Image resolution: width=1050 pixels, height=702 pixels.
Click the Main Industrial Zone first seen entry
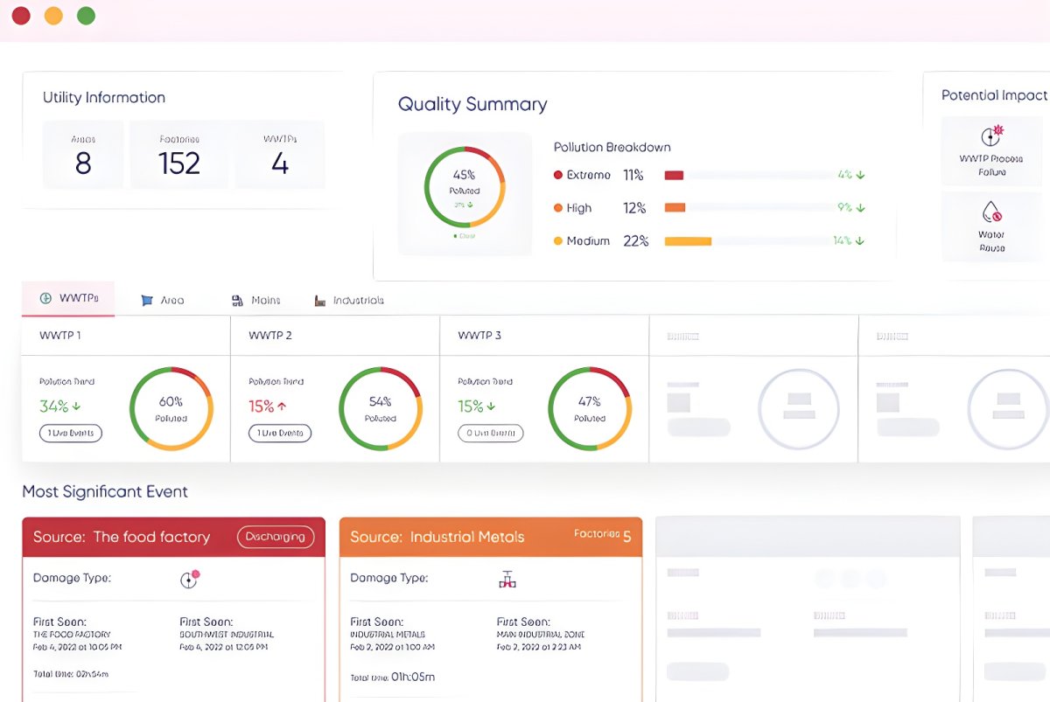tap(541, 634)
